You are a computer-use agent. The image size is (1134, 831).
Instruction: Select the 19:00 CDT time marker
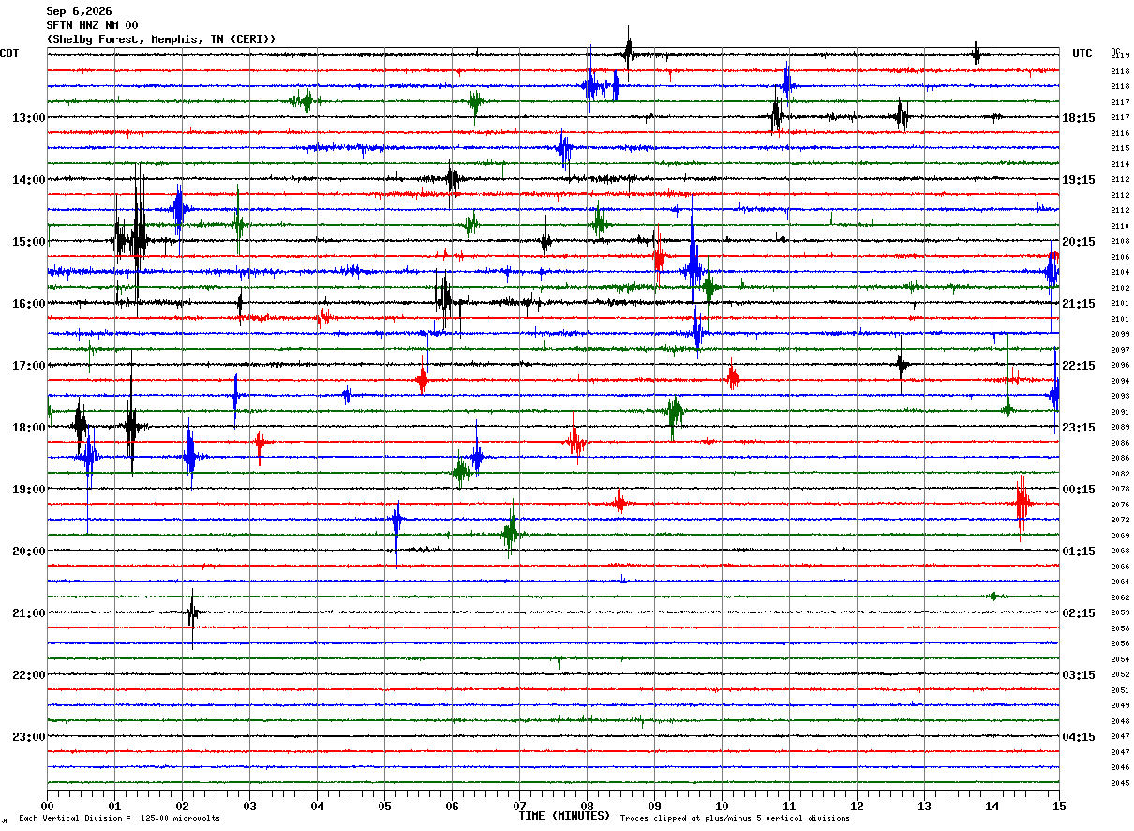[x=28, y=490]
